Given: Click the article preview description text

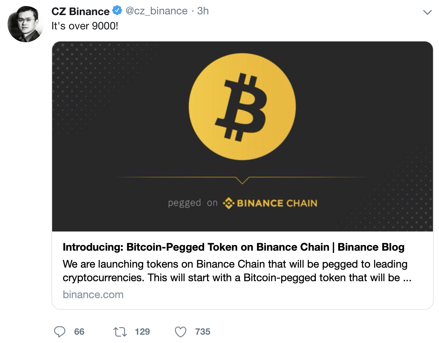Looking at the screenshot, I should coord(234,271).
